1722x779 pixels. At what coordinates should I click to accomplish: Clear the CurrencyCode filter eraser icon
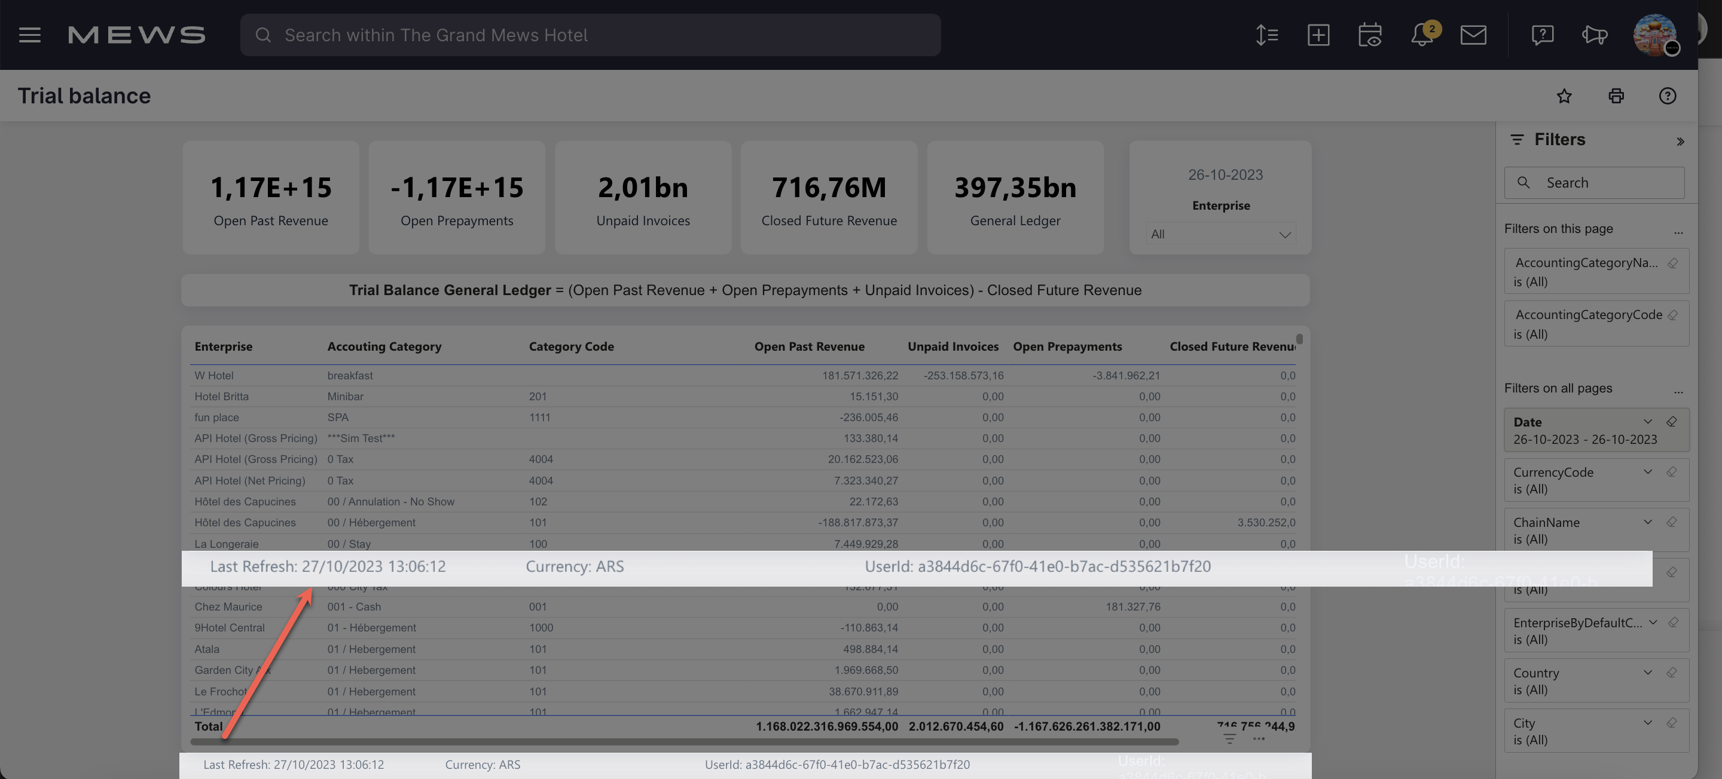pos(1671,472)
